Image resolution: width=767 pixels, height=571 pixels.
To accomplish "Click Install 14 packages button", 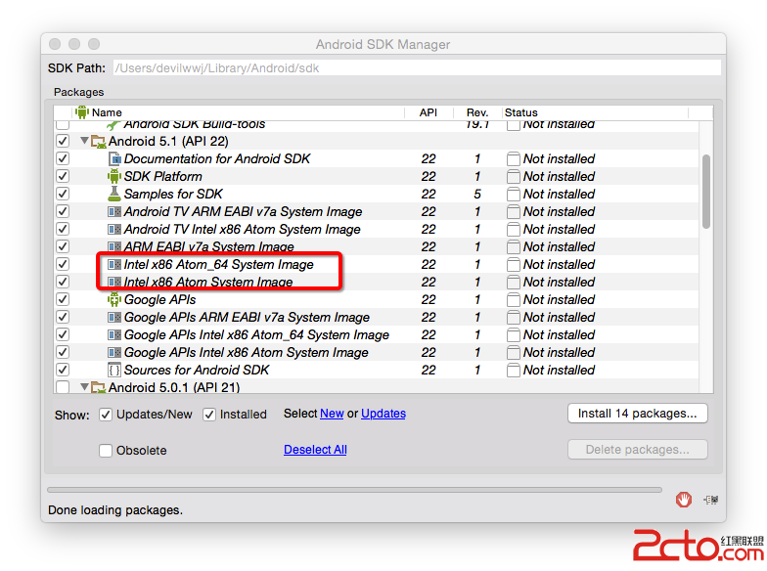I will tap(638, 414).
